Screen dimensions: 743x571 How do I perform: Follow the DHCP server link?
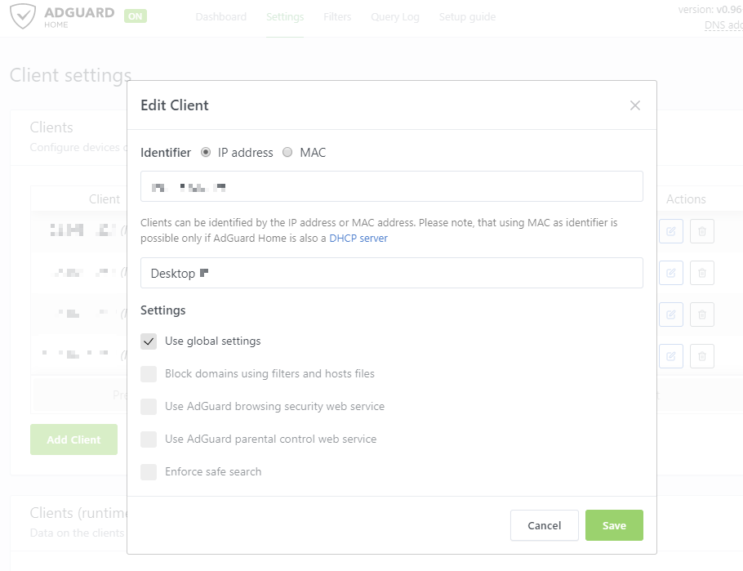click(358, 239)
